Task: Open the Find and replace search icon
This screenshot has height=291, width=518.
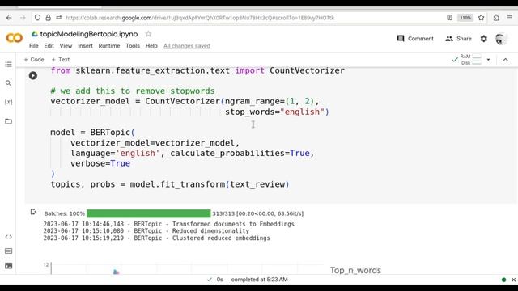Action: tap(8, 83)
